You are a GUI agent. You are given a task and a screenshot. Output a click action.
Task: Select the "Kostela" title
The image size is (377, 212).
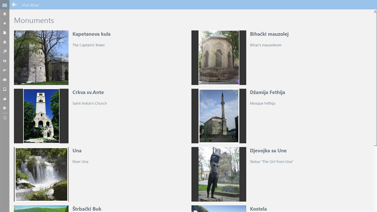258,209
